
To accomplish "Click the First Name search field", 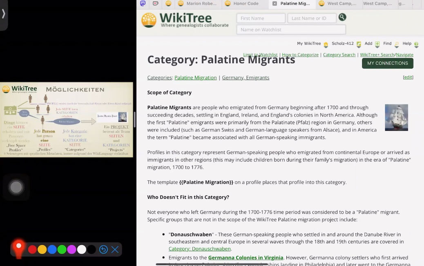I will (x=261, y=18).
